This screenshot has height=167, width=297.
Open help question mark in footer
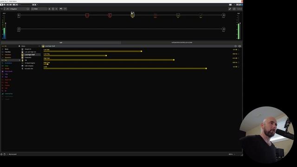pyautogui.click(x=4, y=154)
